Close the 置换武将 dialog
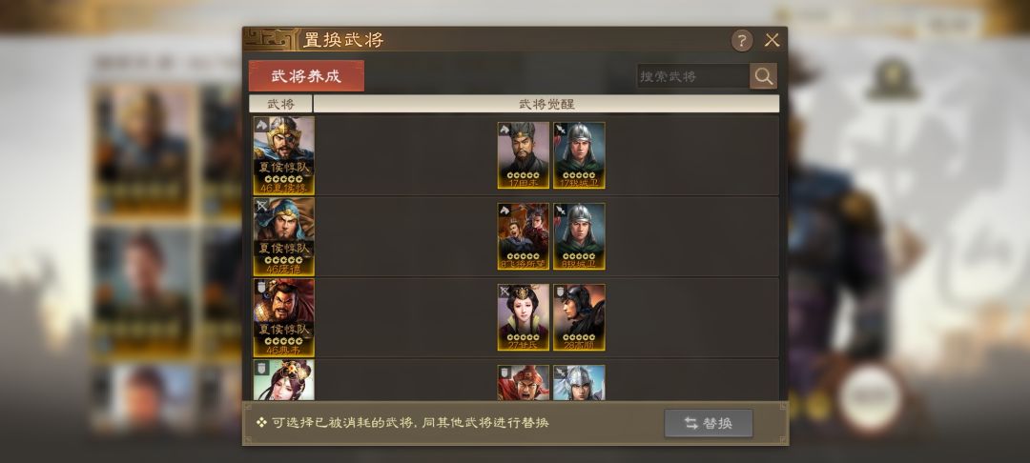 coord(772,41)
